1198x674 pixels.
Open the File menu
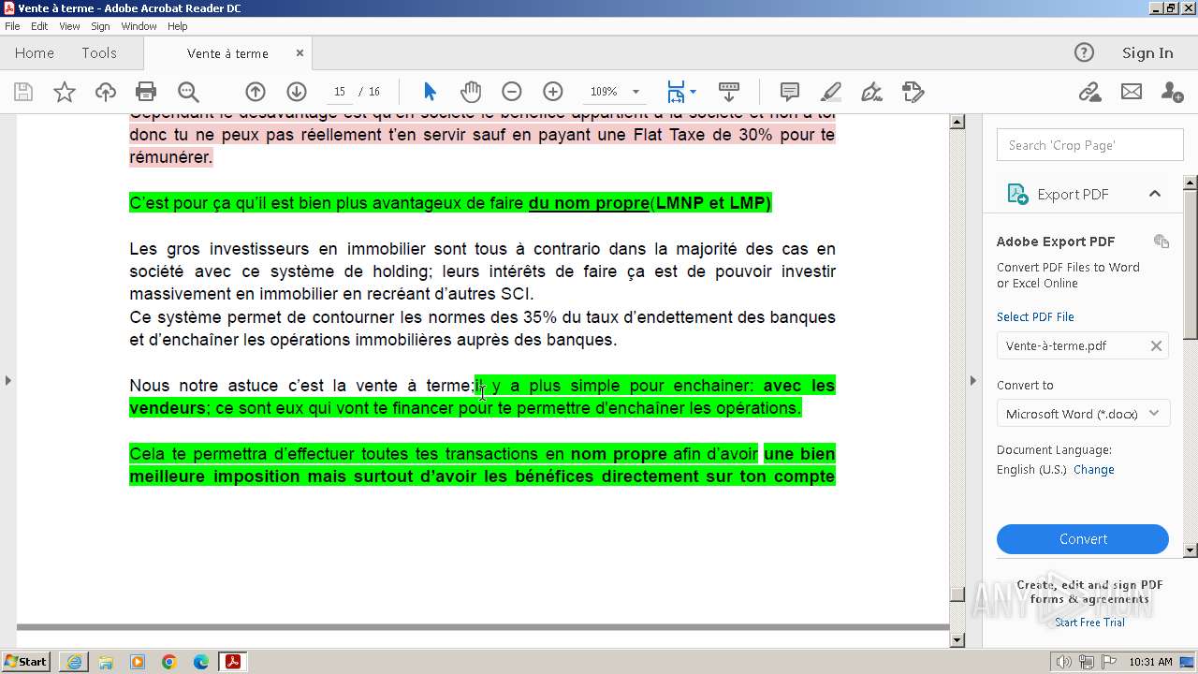click(x=12, y=26)
